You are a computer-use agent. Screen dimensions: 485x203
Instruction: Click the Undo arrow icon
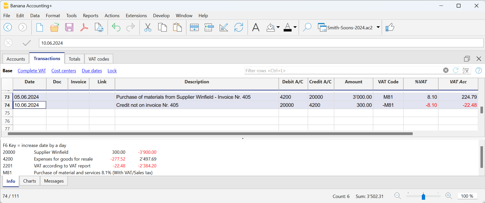116,27
